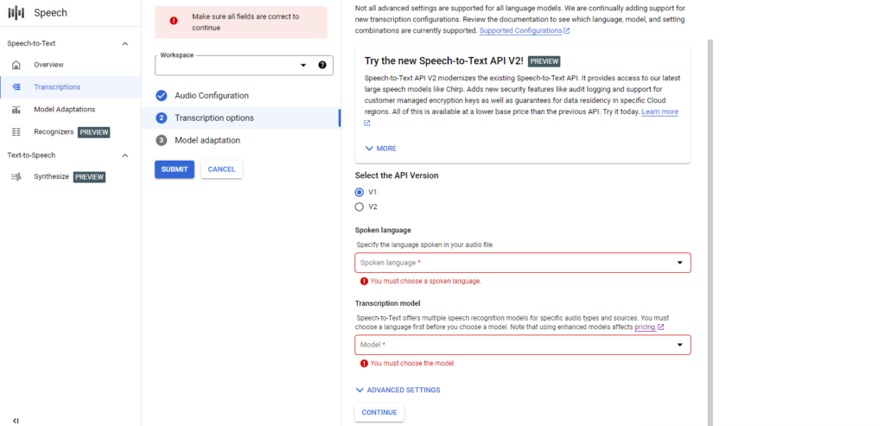
Task: Open the Model dropdown
Action: click(x=523, y=345)
